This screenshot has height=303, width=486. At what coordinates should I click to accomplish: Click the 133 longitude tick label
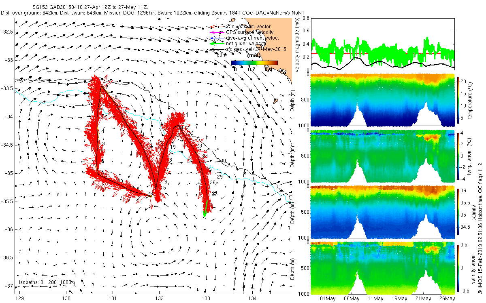tap(206, 299)
